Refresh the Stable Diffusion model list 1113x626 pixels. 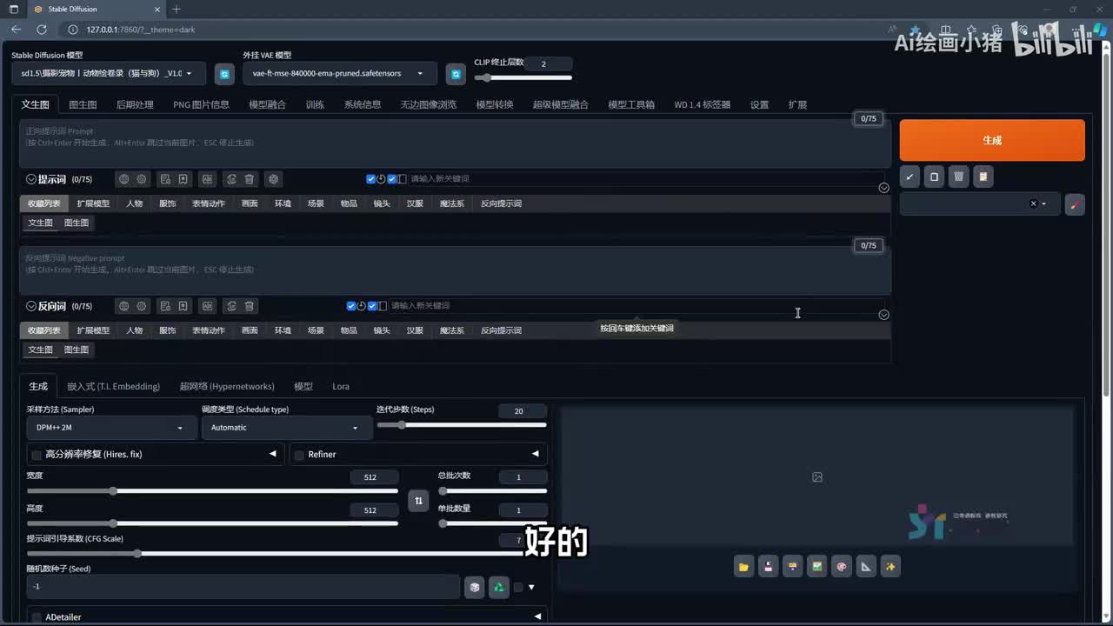(x=224, y=74)
